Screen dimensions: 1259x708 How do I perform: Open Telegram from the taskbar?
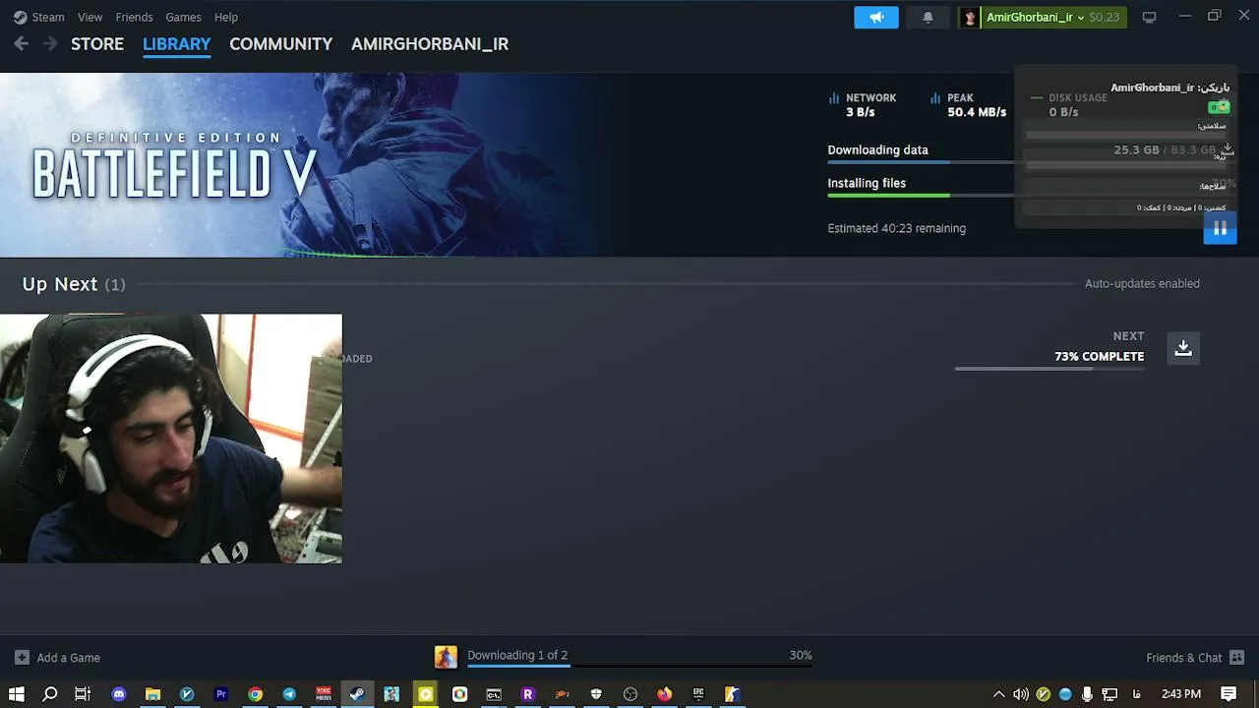click(x=289, y=694)
